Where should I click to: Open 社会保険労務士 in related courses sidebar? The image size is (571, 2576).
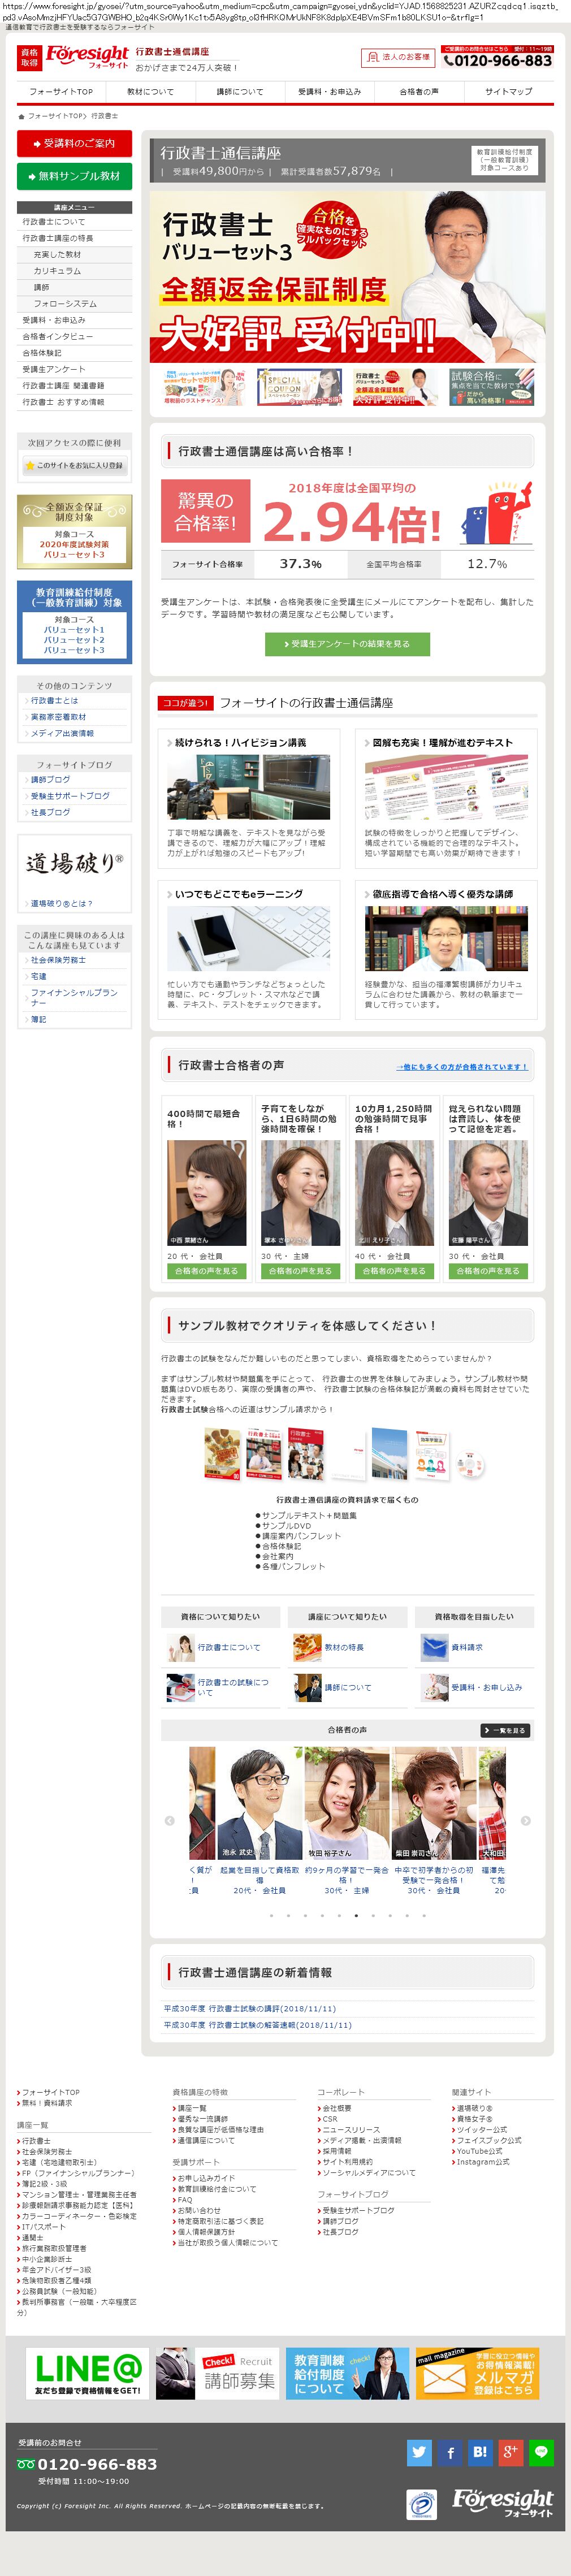coord(58,960)
